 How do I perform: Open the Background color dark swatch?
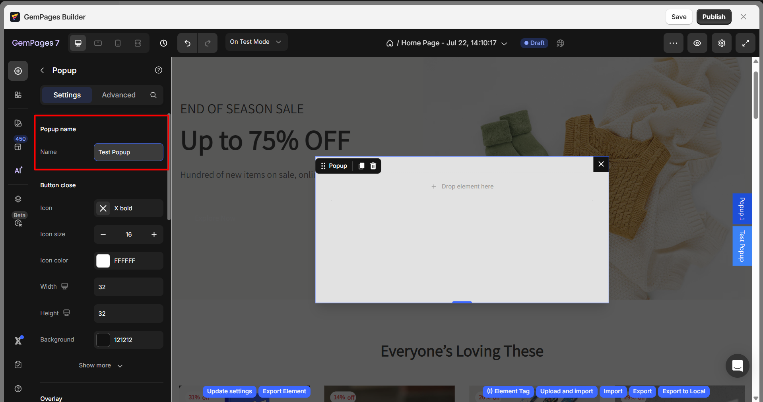click(x=103, y=340)
